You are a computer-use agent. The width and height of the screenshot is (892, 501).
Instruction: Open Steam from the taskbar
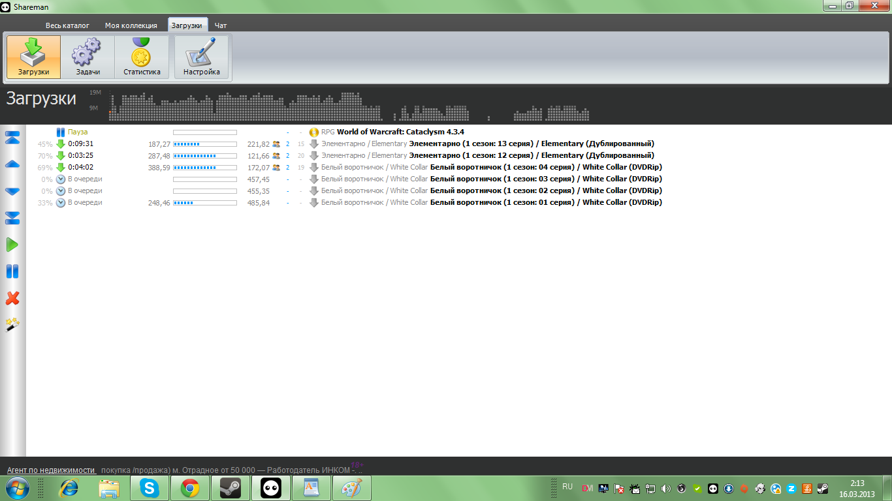coord(231,488)
